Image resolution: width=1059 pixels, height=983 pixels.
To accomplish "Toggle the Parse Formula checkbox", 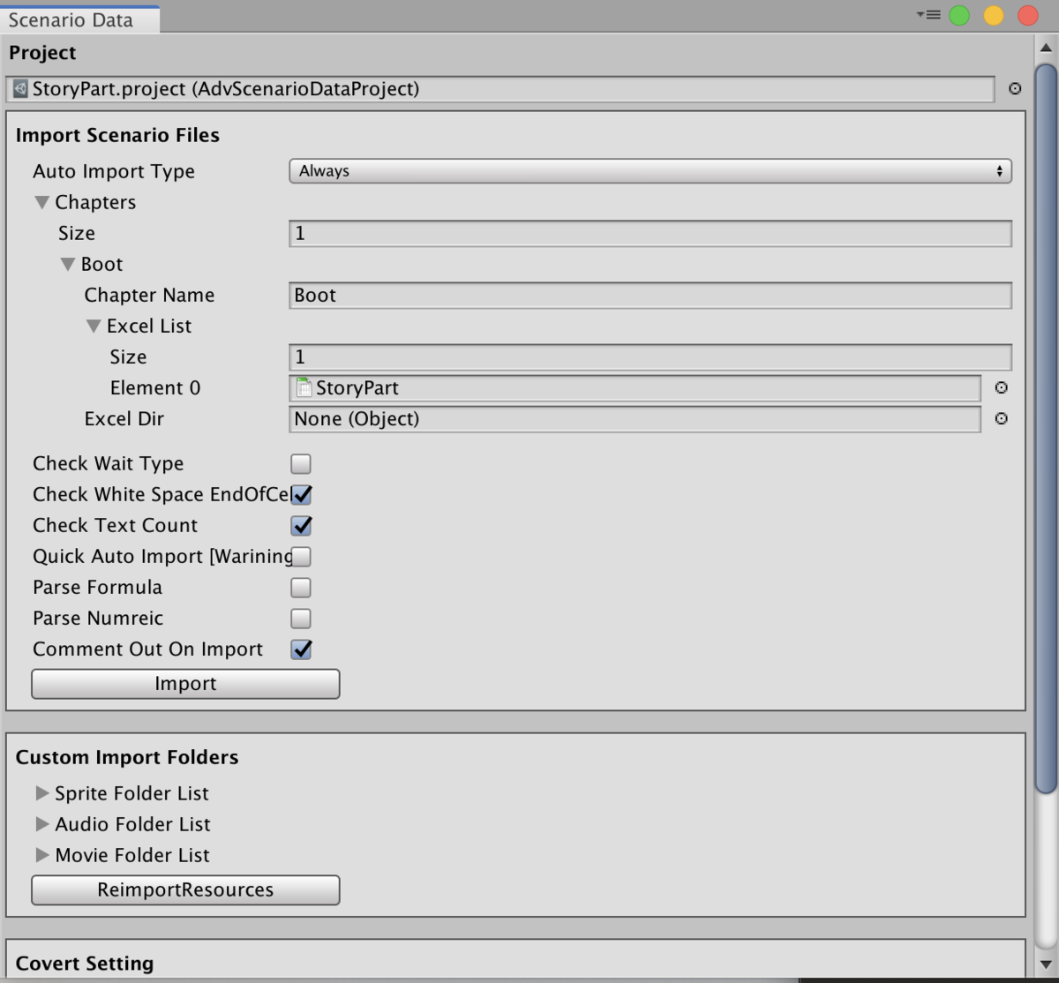I will tap(301, 587).
